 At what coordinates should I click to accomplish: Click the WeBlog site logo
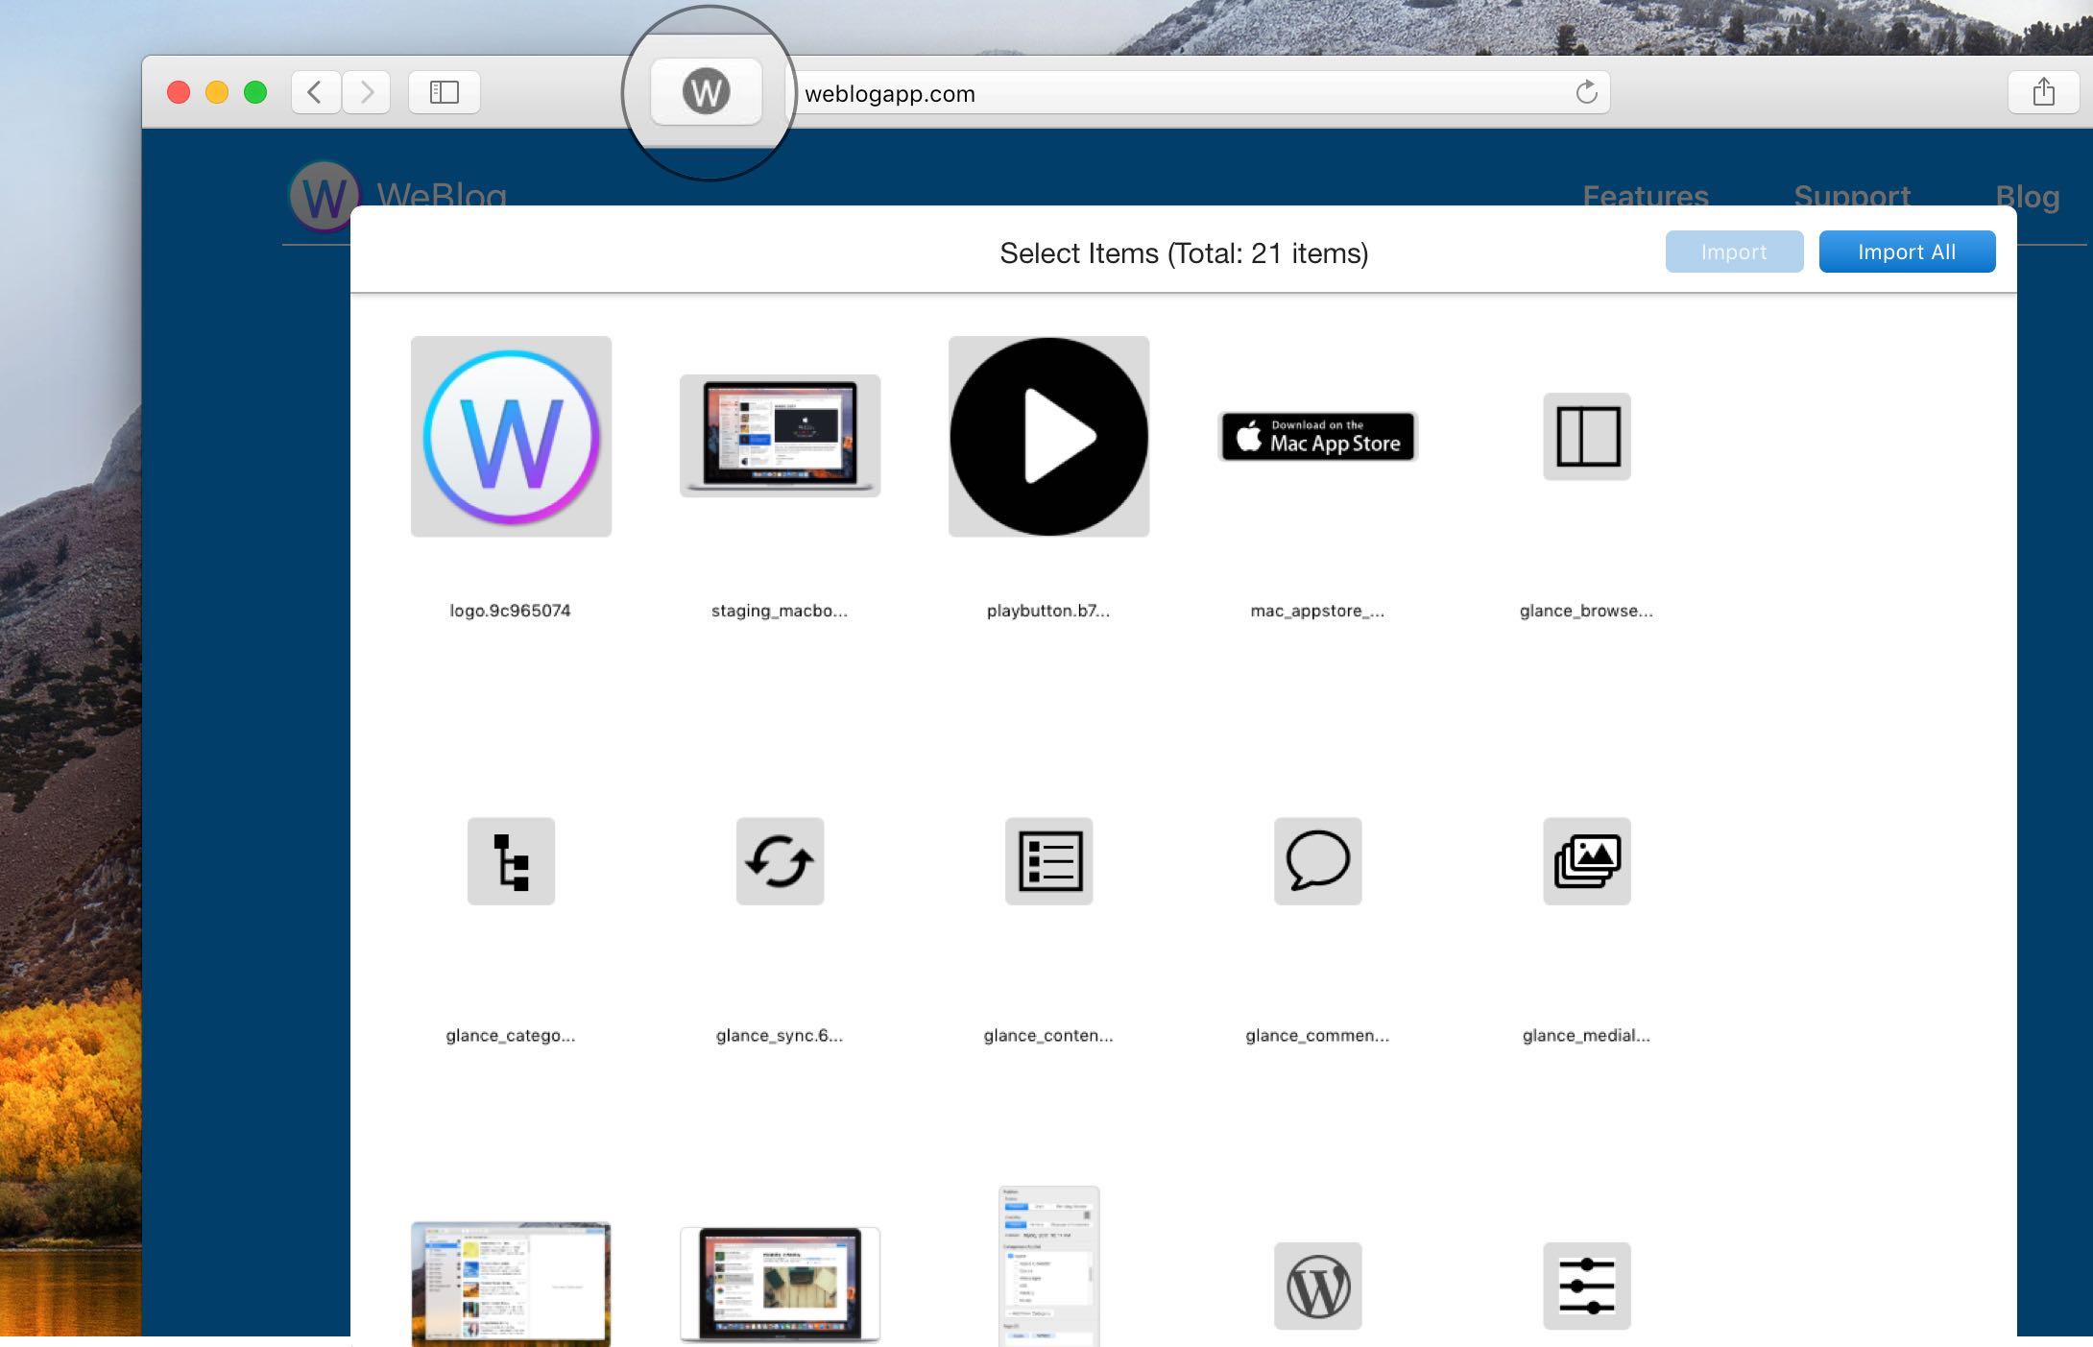click(x=325, y=196)
